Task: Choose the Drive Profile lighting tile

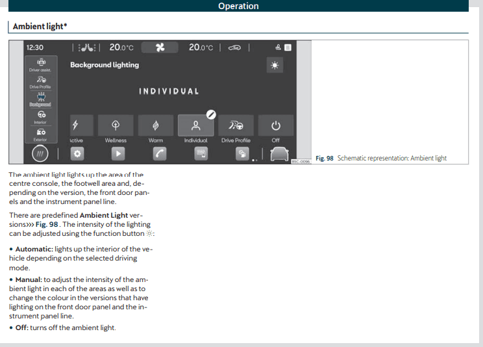Action: (x=236, y=125)
